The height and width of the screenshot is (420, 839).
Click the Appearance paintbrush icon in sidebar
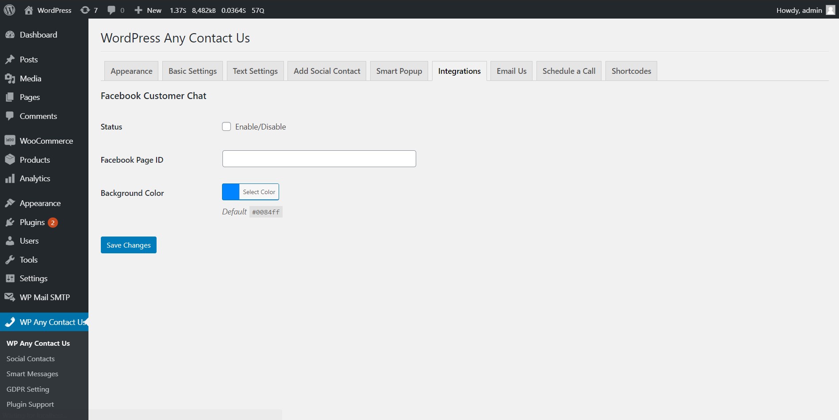10,203
